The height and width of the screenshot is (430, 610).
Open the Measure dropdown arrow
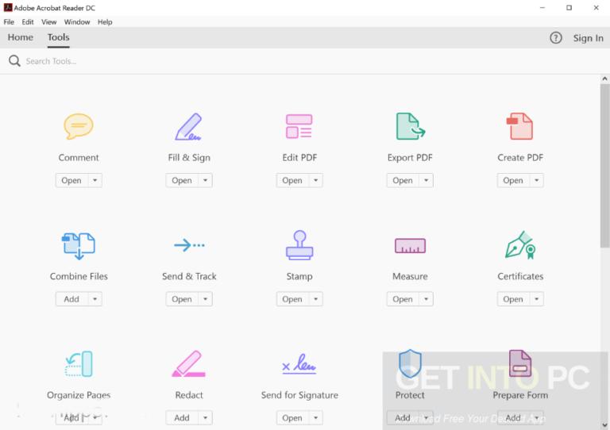click(427, 299)
